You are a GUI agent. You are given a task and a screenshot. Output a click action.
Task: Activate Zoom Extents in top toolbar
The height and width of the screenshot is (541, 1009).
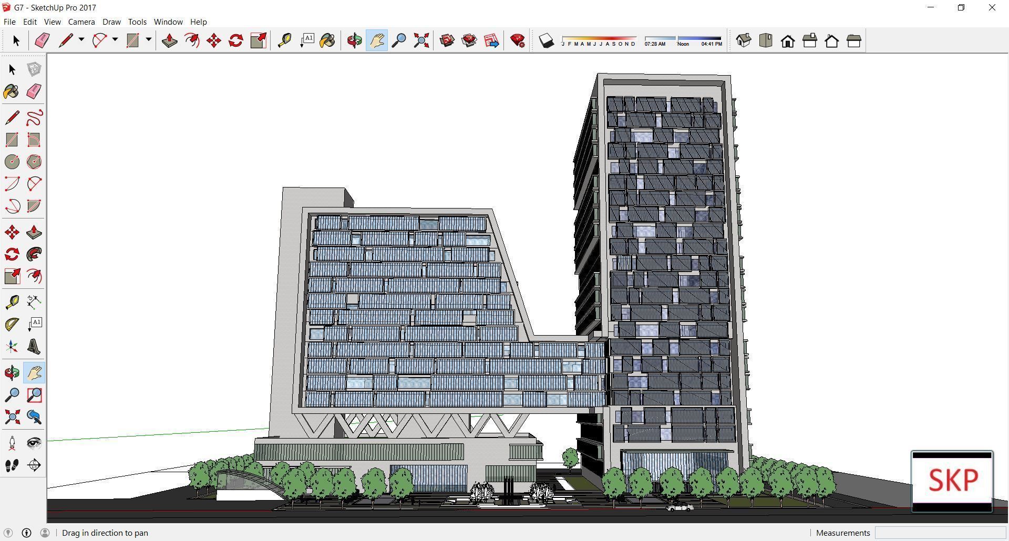[x=421, y=40]
